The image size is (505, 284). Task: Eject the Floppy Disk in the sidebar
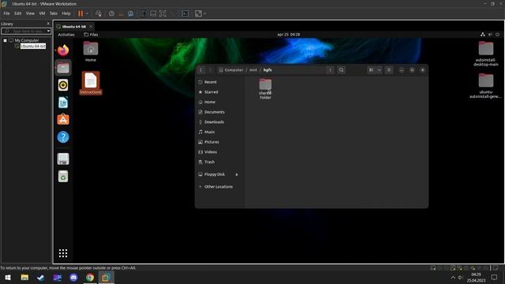(237, 174)
